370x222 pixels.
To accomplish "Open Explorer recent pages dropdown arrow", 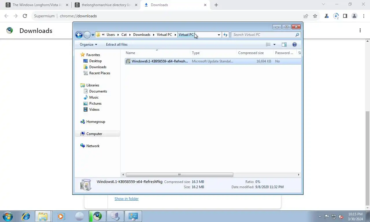I will [x=93, y=35].
